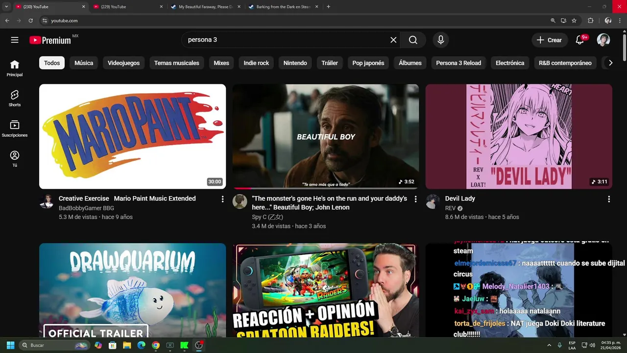This screenshot has width=627, height=353.
Task: Launch Copilot from the taskbar
Action: (98, 345)
